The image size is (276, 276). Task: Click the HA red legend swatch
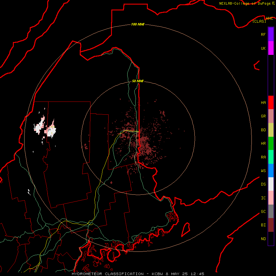pyautogui.click(x=271, y=102)
